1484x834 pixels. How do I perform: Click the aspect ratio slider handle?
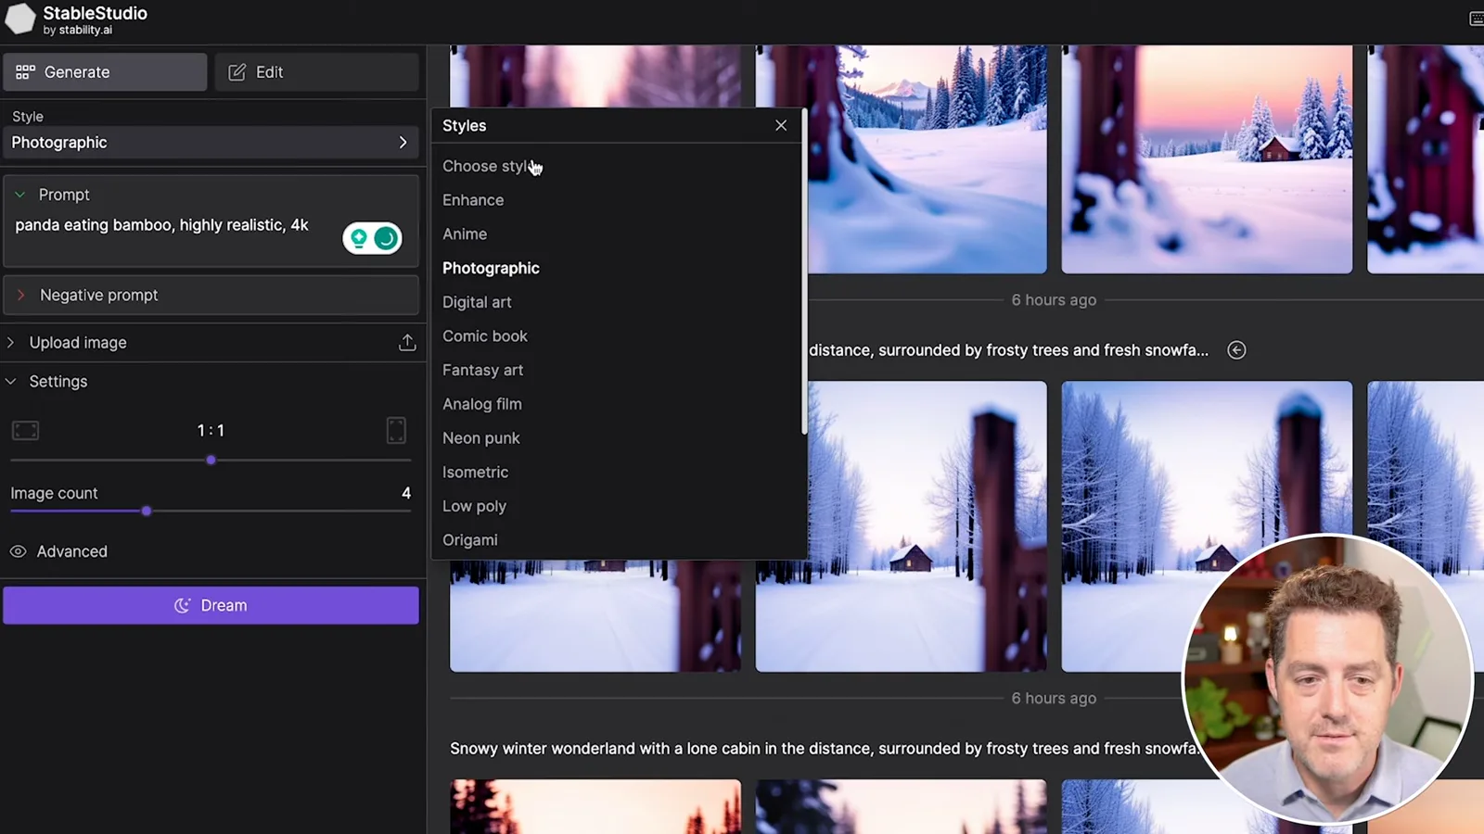coord(211,460)
